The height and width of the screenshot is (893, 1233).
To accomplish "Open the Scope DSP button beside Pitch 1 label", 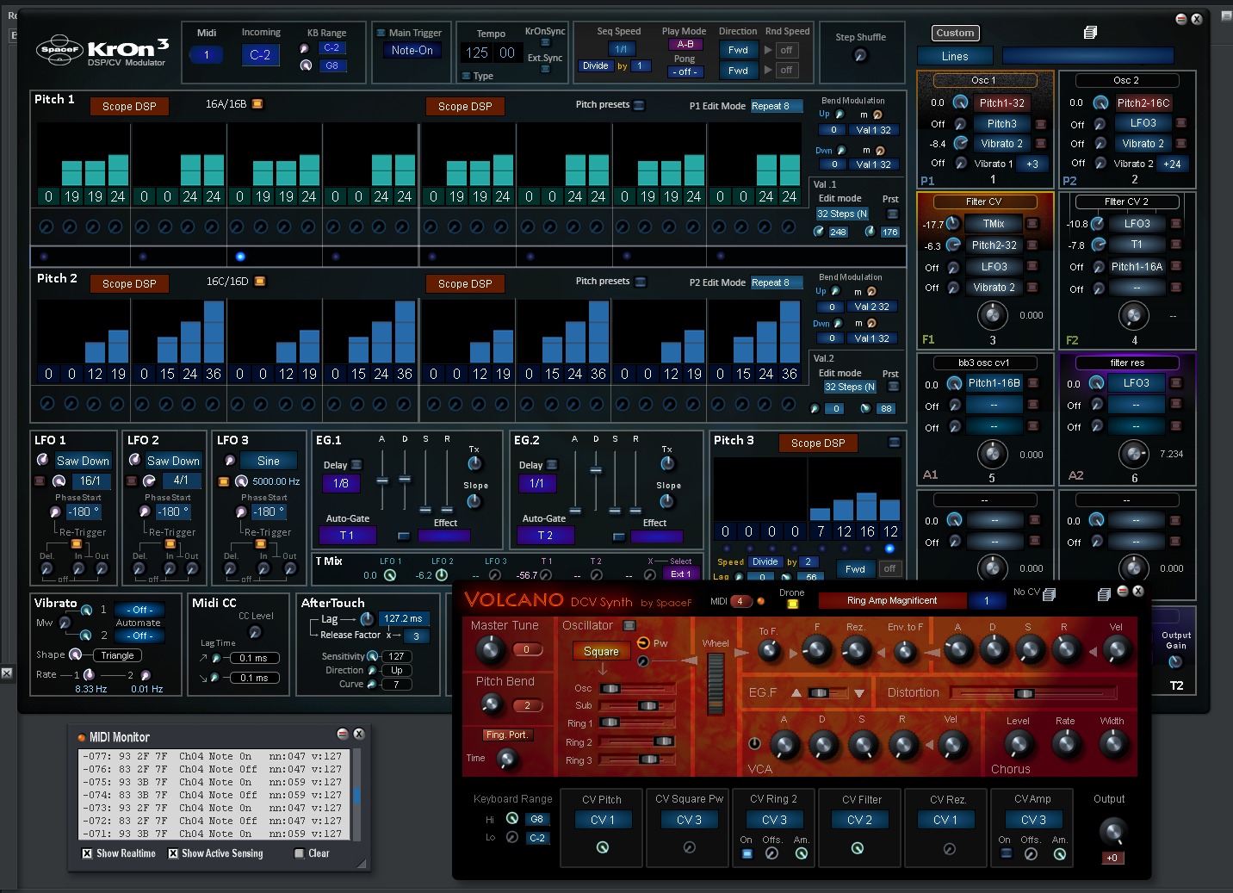I will click(129, 107).
